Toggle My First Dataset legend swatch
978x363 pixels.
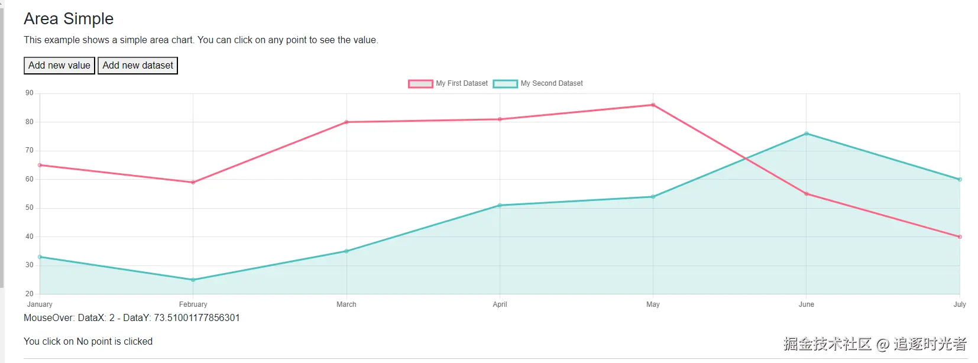[420, 84]
